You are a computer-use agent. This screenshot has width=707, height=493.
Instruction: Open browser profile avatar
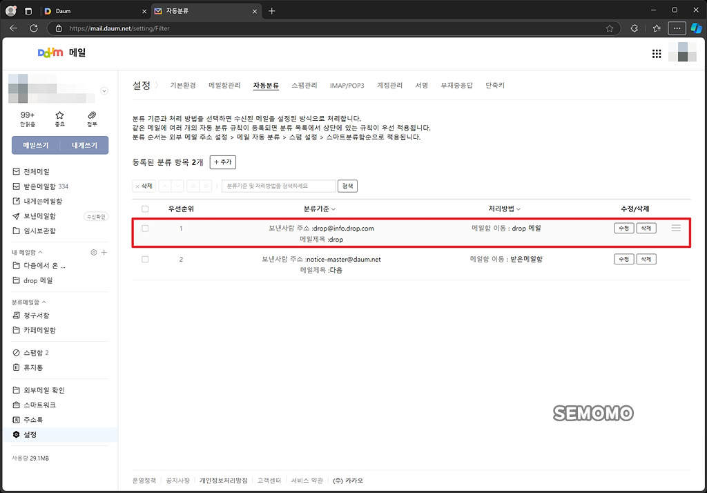tap(11, 11)
